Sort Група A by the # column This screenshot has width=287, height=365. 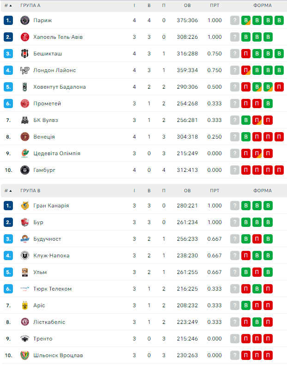pos(8,6)
